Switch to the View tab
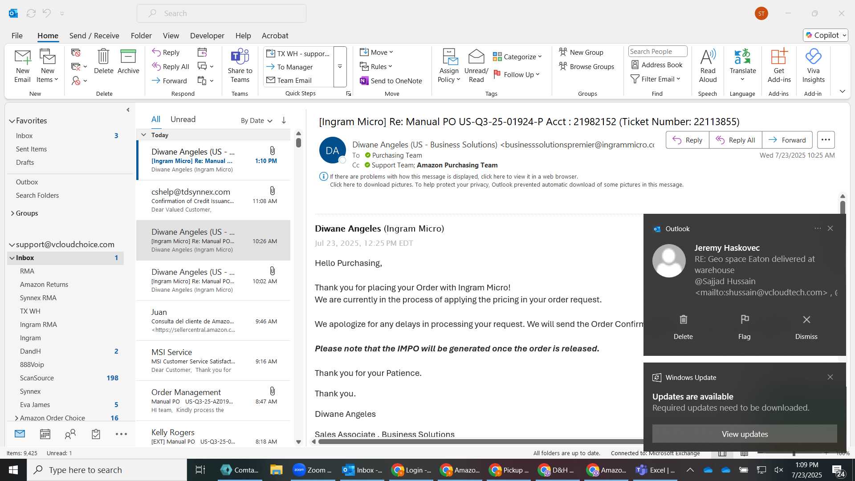Image resolution: width=855 pixels, height=481 pixels. click(x=171, y=36)
